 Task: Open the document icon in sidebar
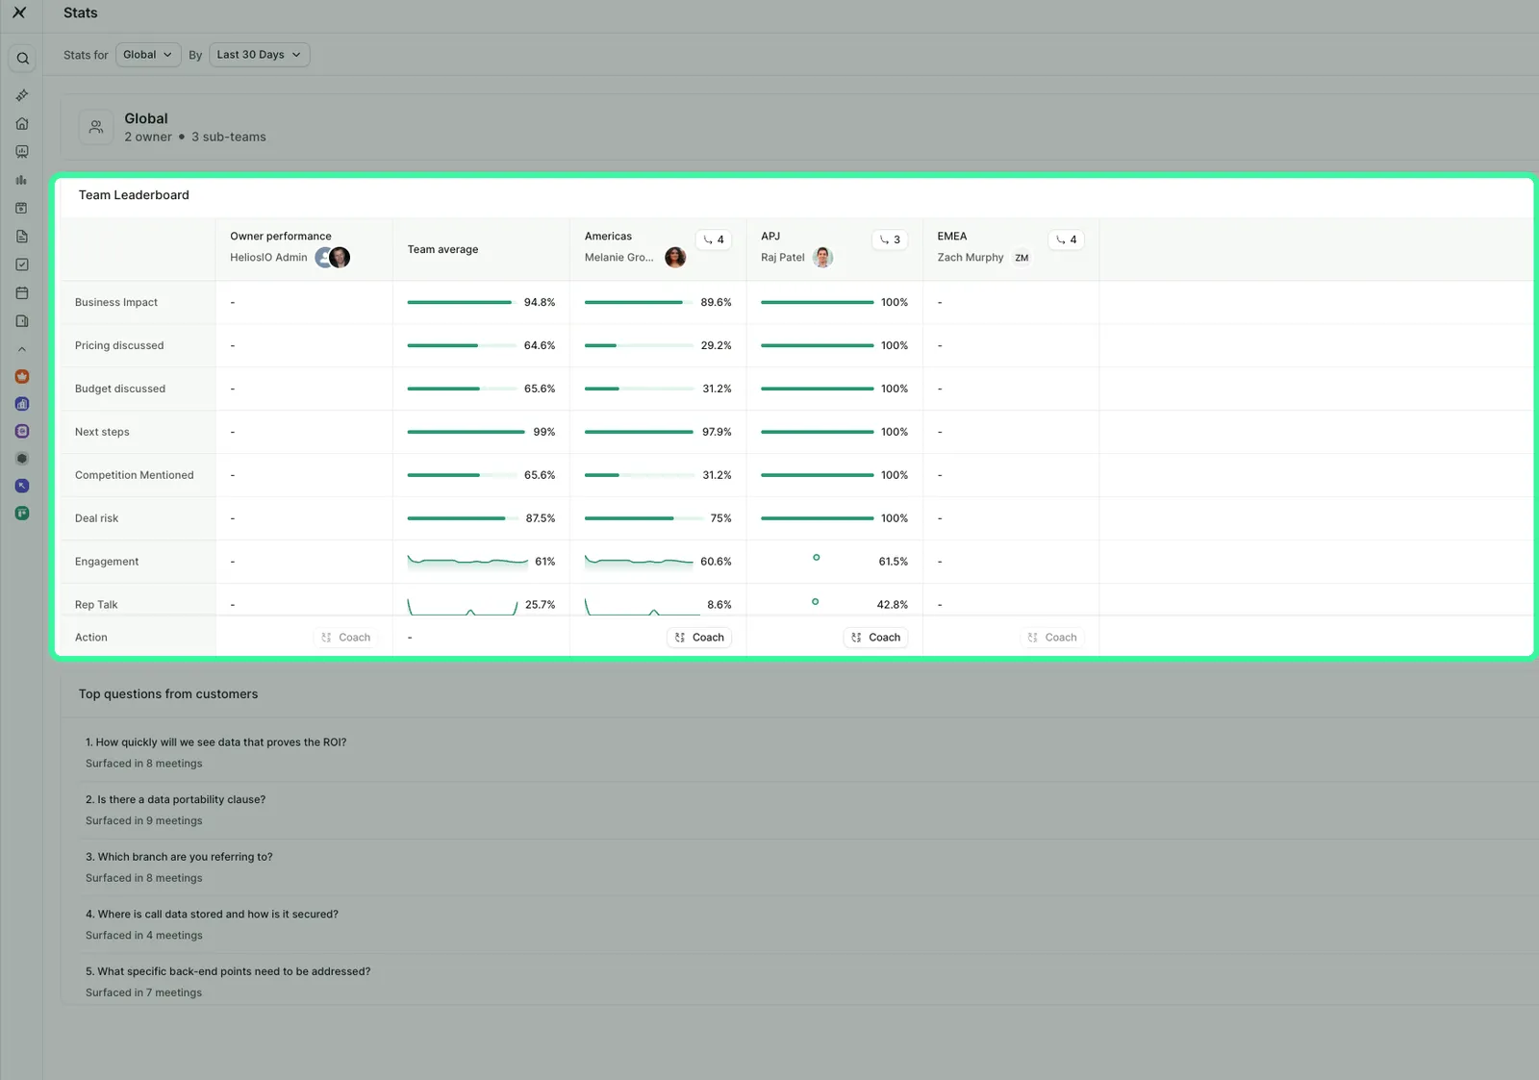pos(22,237)
